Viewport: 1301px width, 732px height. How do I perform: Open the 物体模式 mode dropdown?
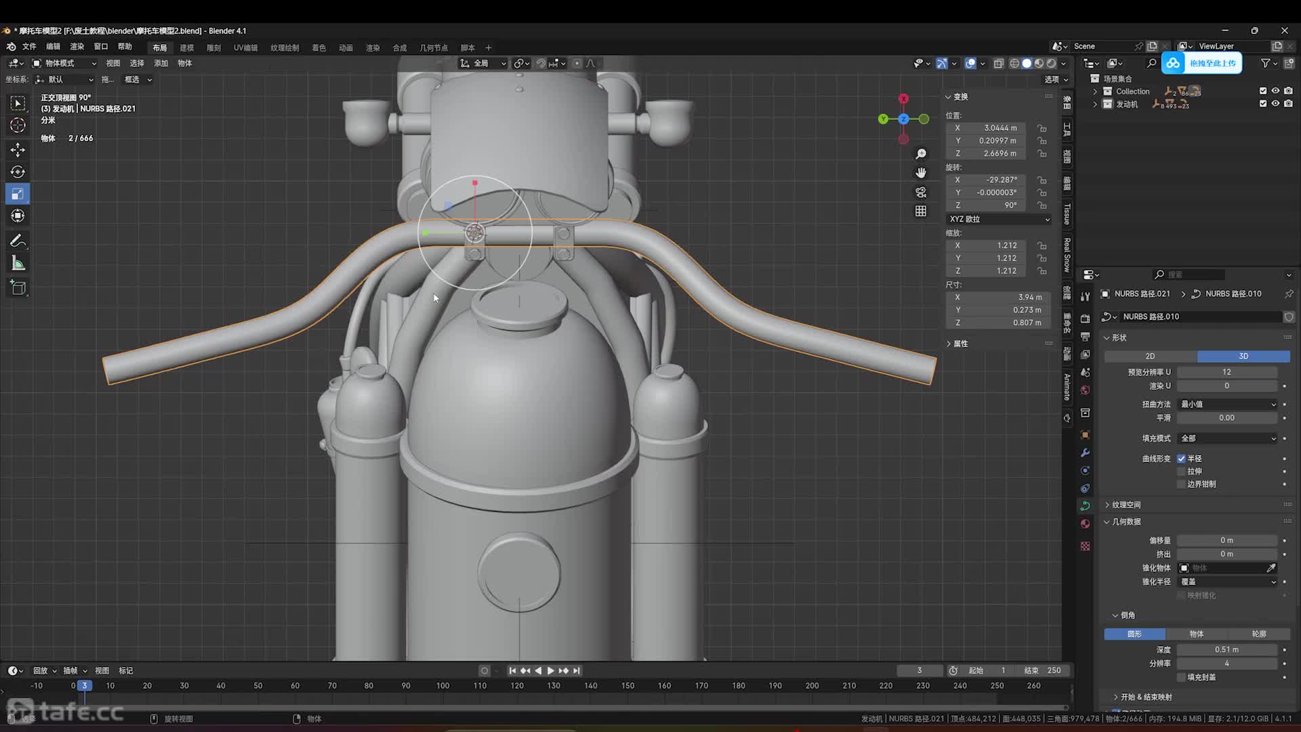64,63
